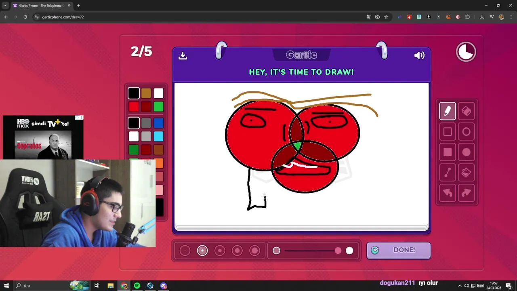Open the Windows Start menu
Viewport: 517px width, 291px height.
[x=6, y=286]
